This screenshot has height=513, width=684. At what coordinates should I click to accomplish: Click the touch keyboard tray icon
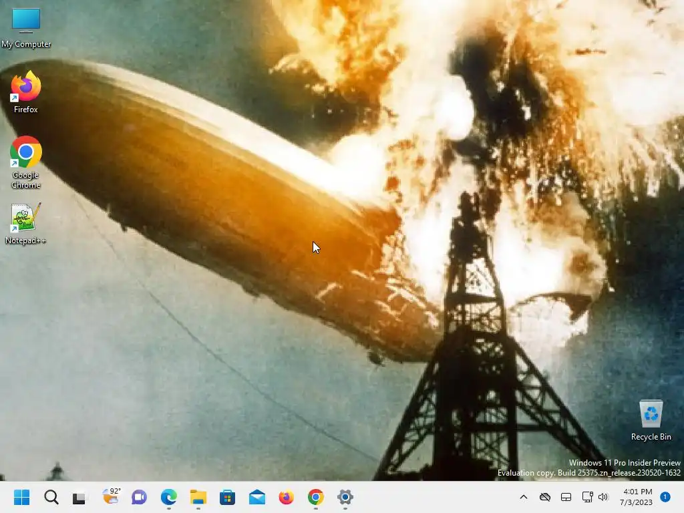[x=566, y=497]
